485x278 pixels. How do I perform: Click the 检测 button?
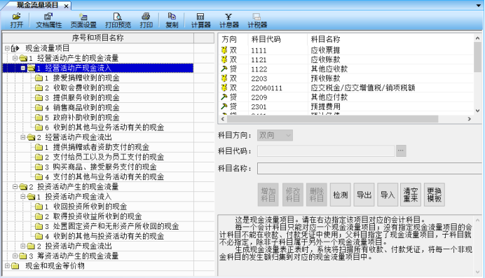pyautogui.click(x=340, y=195)
